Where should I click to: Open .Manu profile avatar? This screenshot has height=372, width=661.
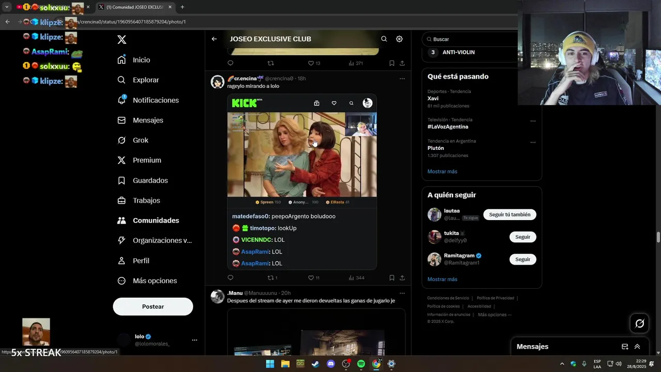pyautogui.click(x=217, y=297)
